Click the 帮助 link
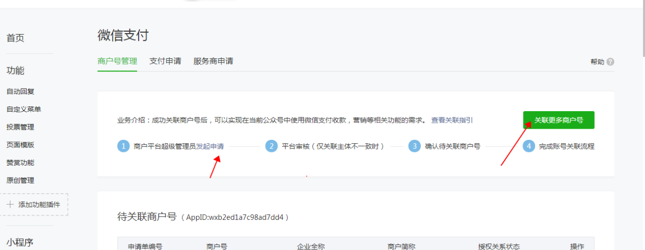Viewport: 645px width, 250px height. coord(597,62)
